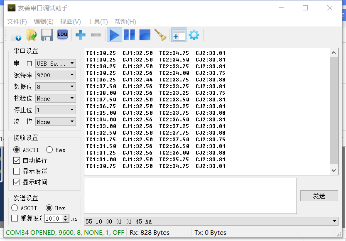346x241 pixels.
Task: Open settings with the gear icon
Action: pos(194,35)
